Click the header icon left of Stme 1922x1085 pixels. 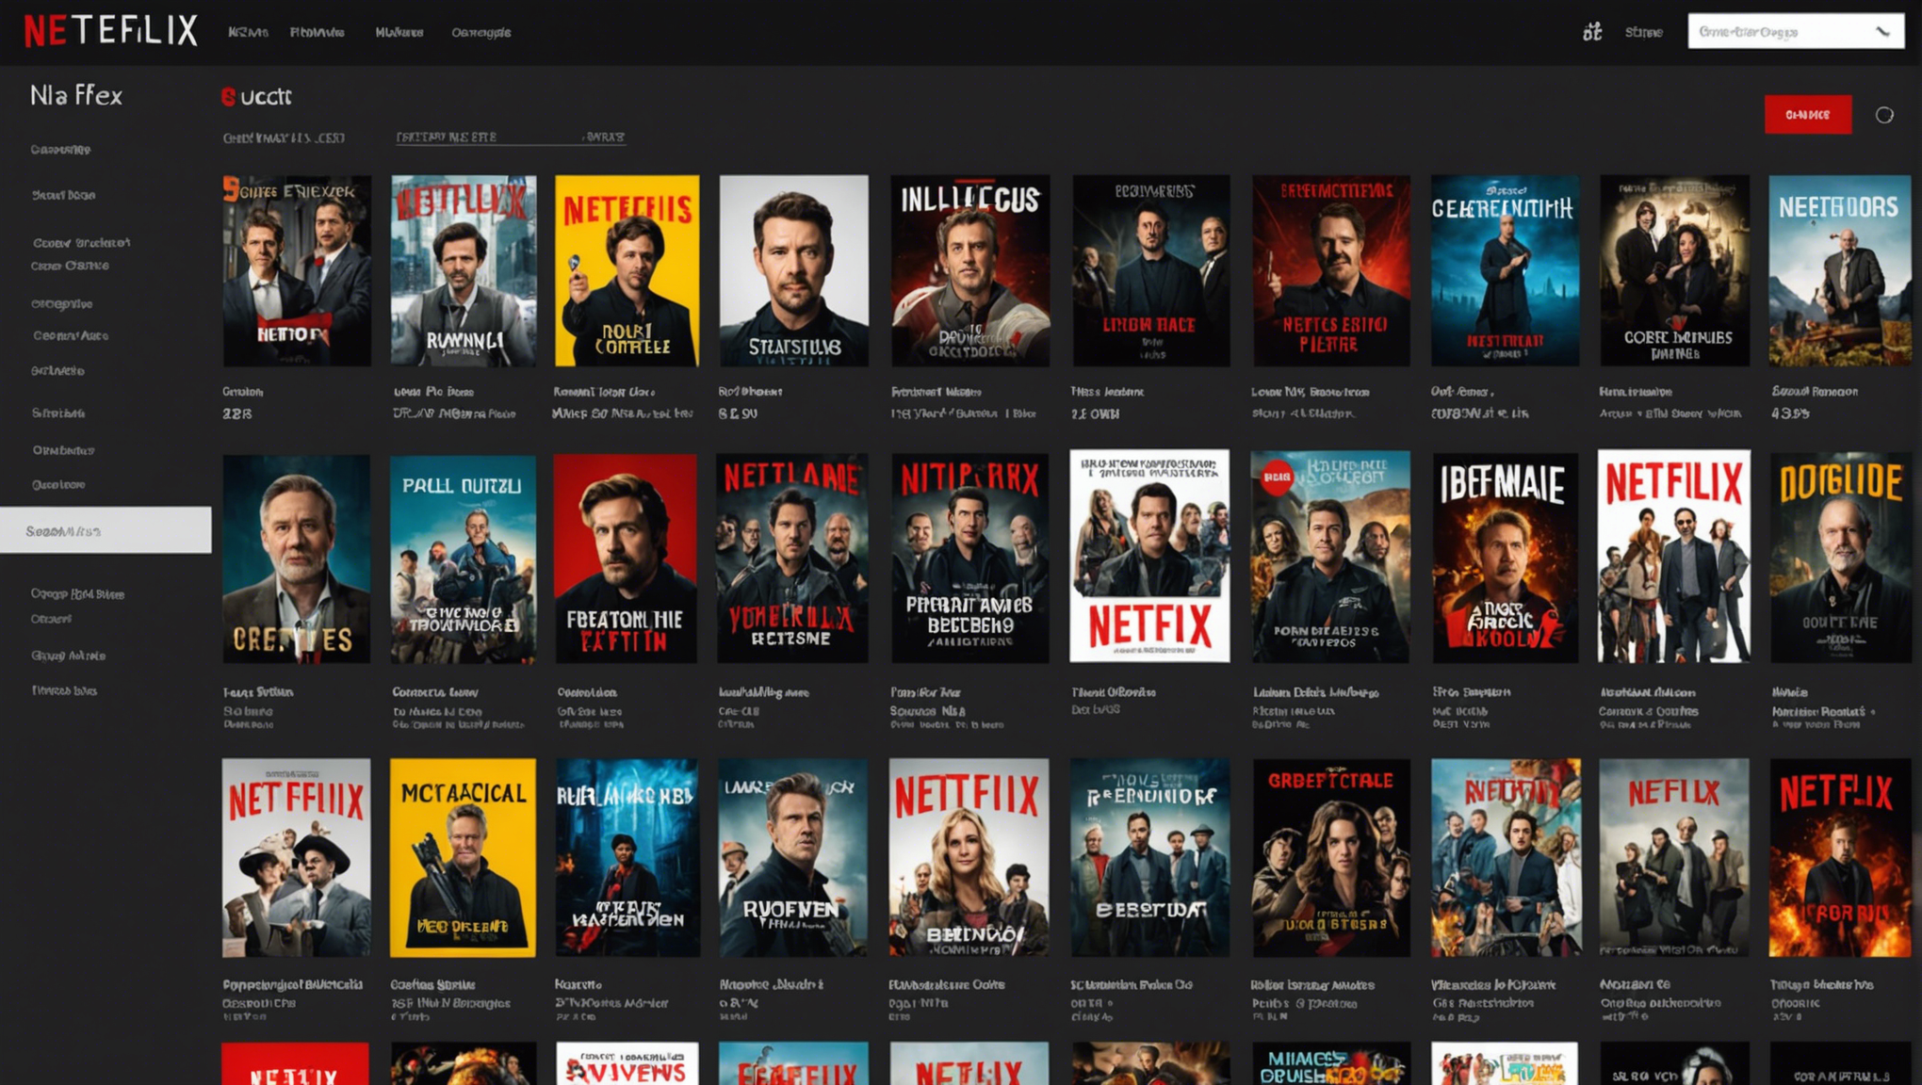[1591, 32]
